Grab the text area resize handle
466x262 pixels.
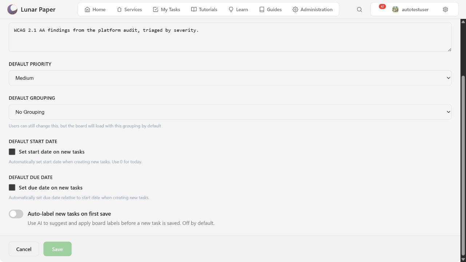(450, 49)
